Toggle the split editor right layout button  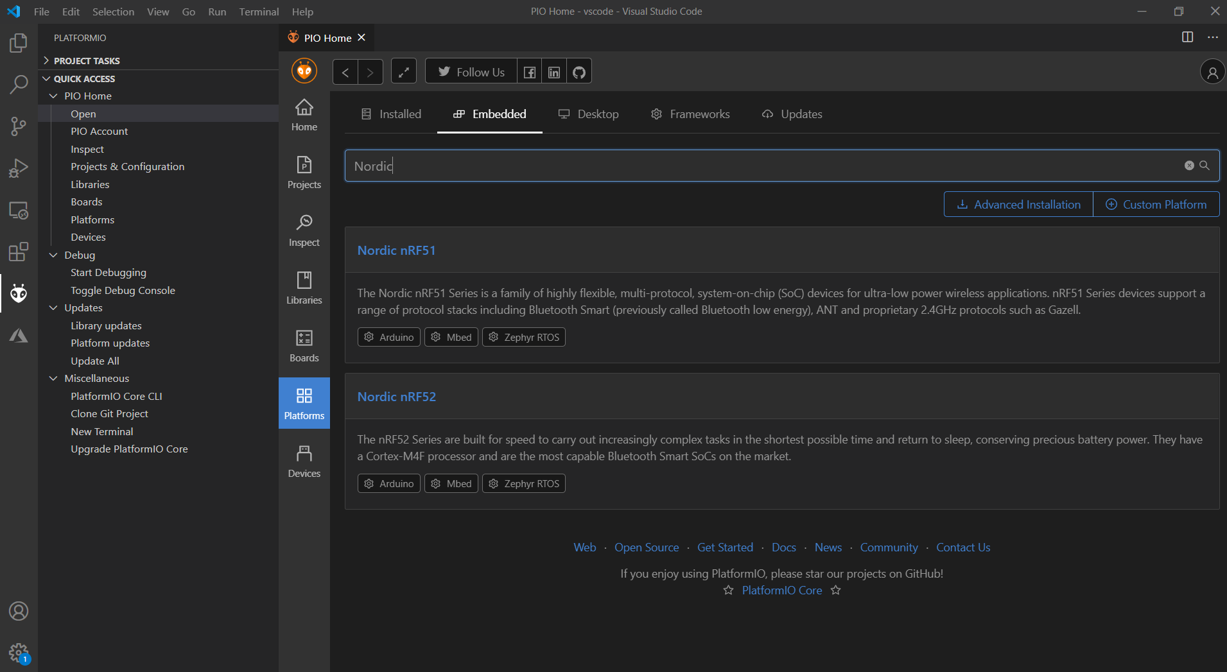(x=1187, y=37)
